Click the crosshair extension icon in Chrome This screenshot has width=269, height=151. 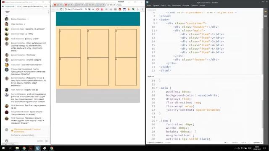pyautogui.click(x=138, y=9)
